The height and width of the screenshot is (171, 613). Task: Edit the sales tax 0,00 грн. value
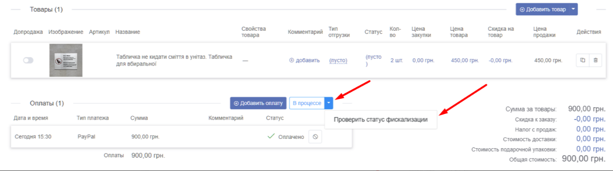point(591,129)
